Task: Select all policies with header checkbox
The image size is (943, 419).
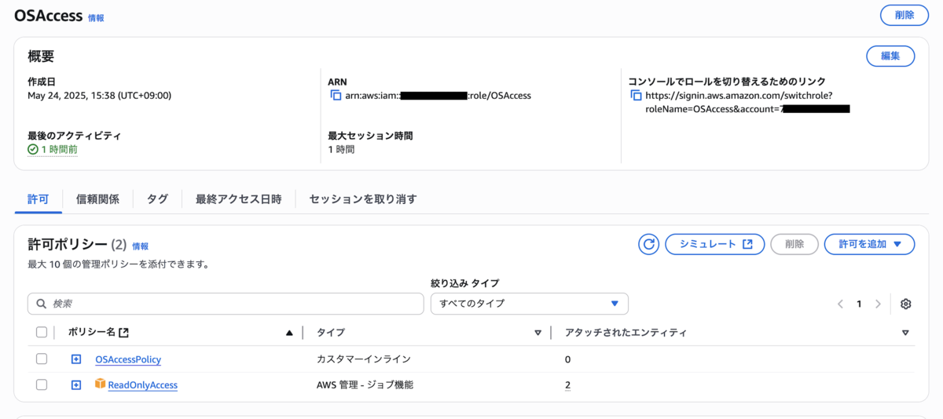Action: coord(42,333)
